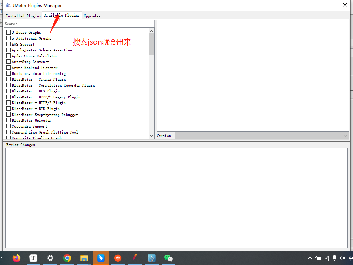This screenshot has height=265, width=353.
Task: Click the JMeter Plugins Manager title icon
Action: pos(8,5)
